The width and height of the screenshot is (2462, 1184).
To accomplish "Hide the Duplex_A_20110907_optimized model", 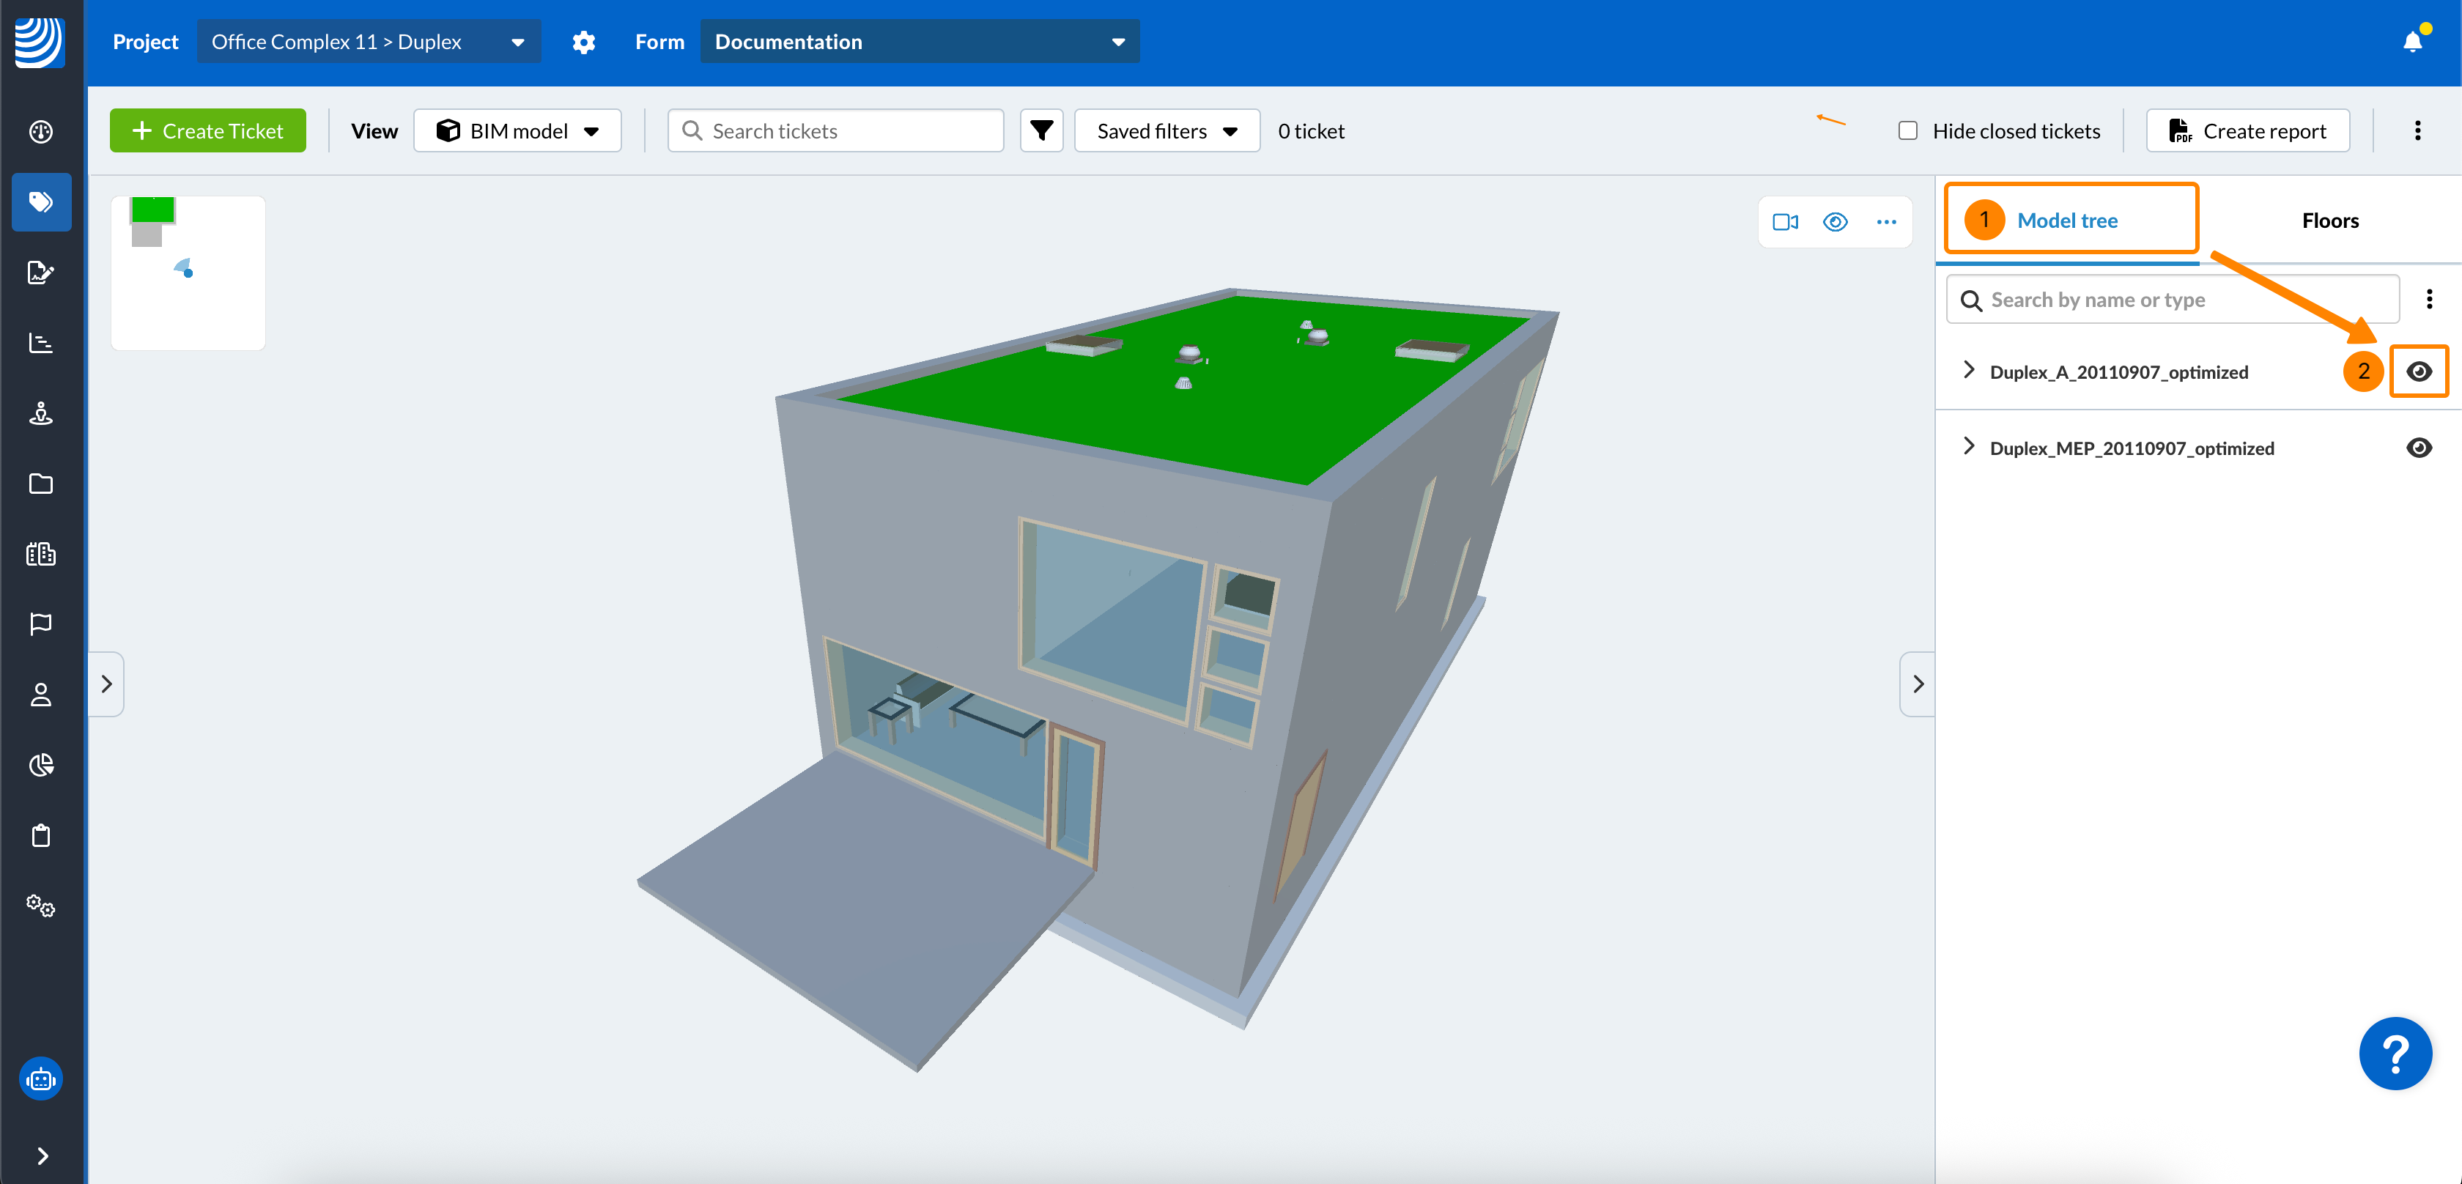I will click(2418, 371).
